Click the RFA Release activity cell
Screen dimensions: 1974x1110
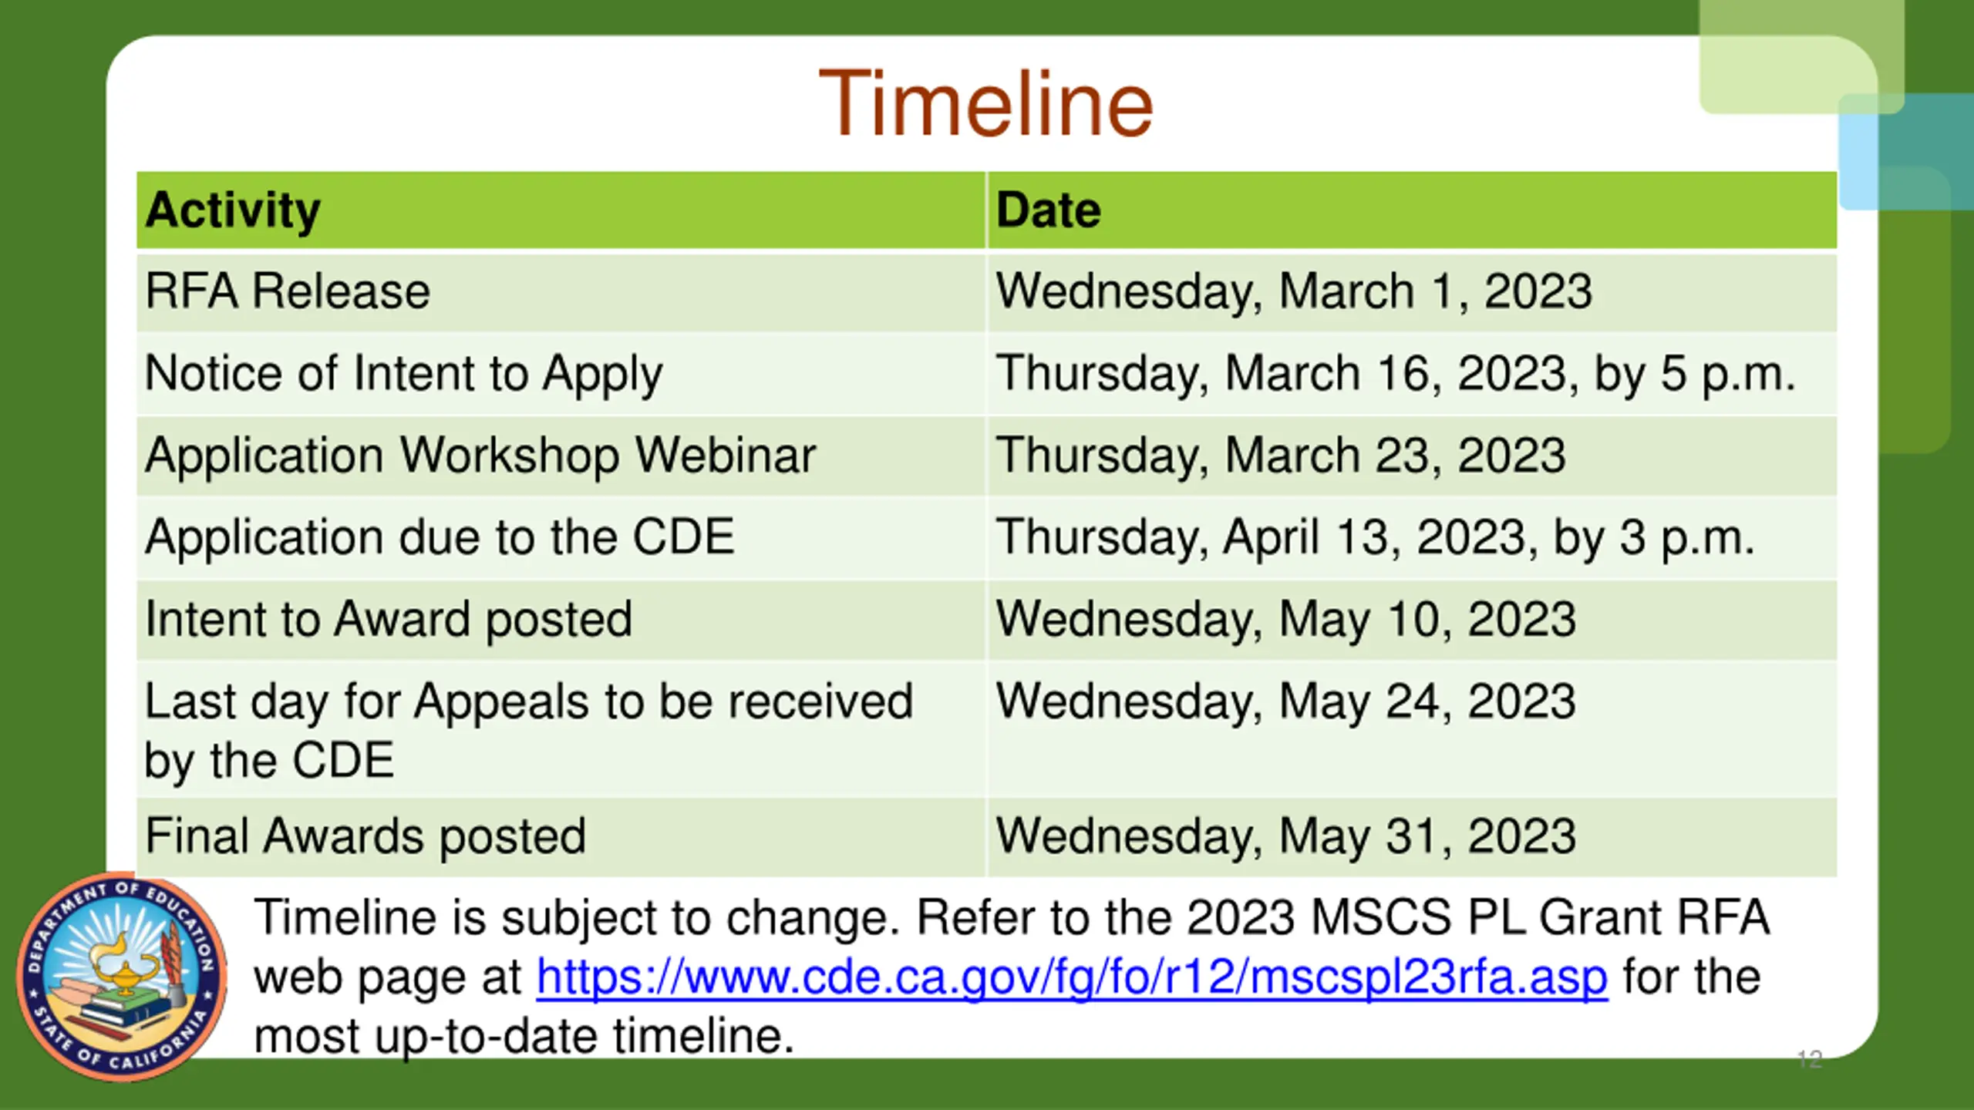(288, 291)
